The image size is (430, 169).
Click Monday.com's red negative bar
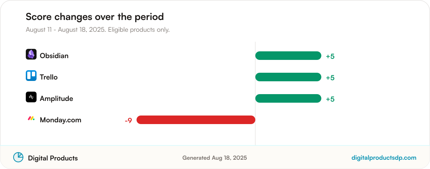196,120
